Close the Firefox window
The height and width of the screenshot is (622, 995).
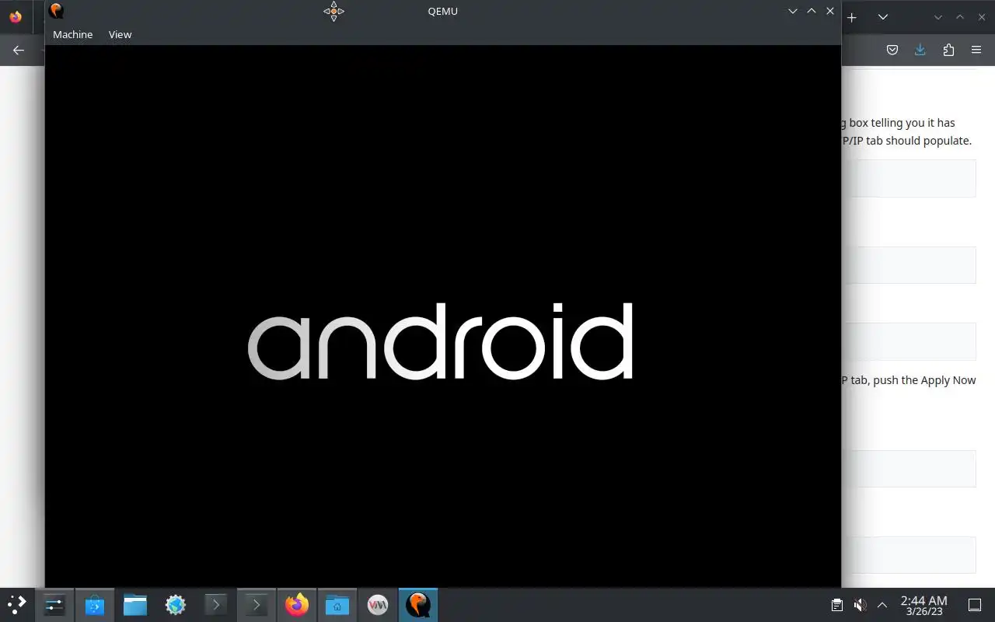[x=982, y=17]
